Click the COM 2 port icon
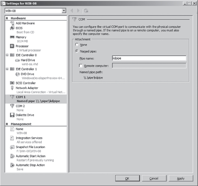The width and height of the screenshot is (198, 186). pos(12,106)
